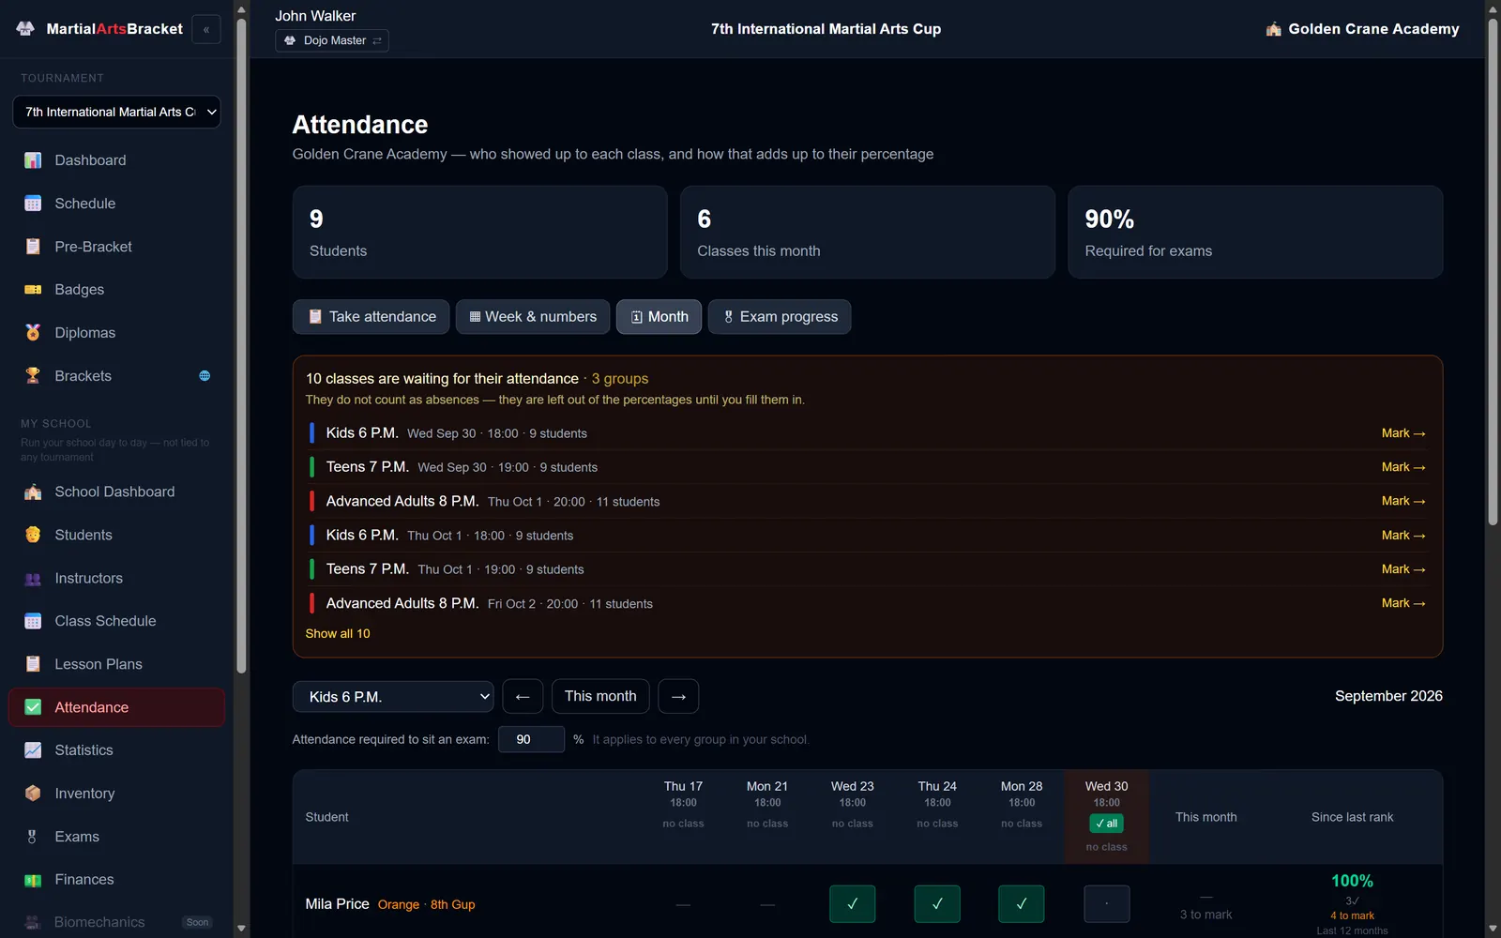
Task: Toggle Mila Price's Thu 24 attendance check
Action: (937, 904)
